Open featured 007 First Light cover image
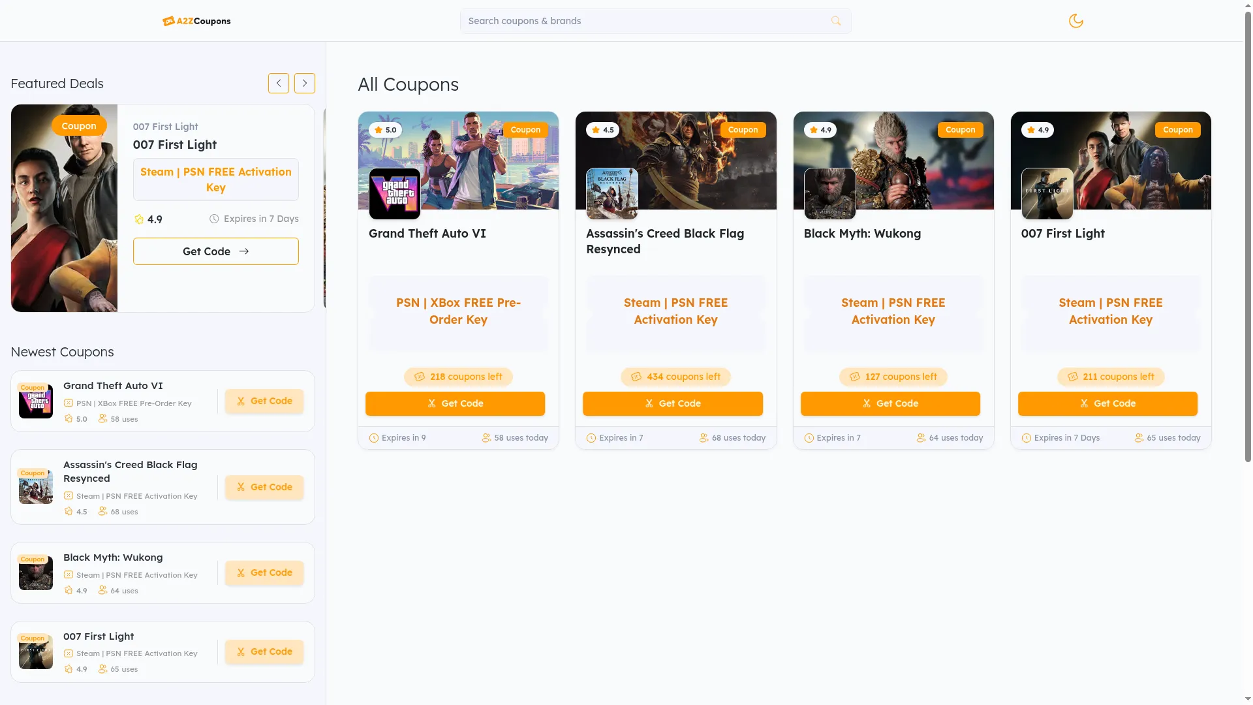The width and height of the screenshot is (1253, 705). click(x=64, y=208)
